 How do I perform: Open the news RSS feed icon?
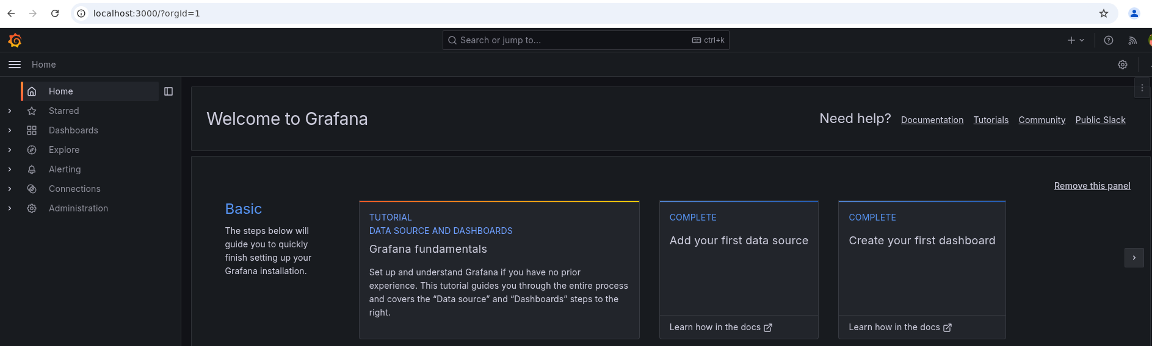point(1132,40)
